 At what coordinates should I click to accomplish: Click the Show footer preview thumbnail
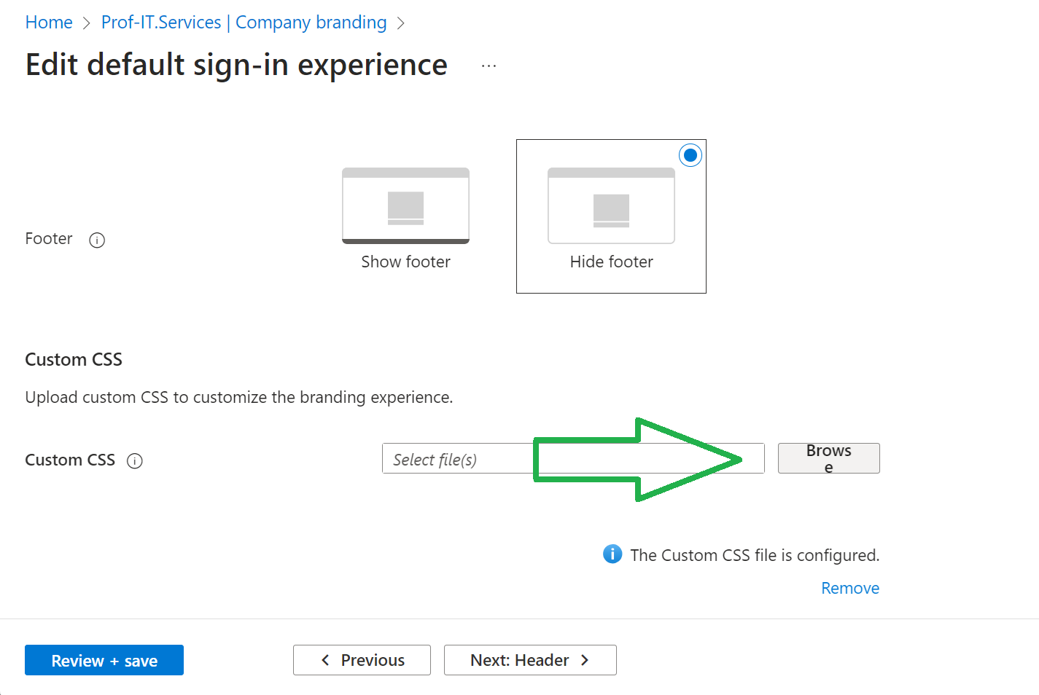[x=405, y=206]
